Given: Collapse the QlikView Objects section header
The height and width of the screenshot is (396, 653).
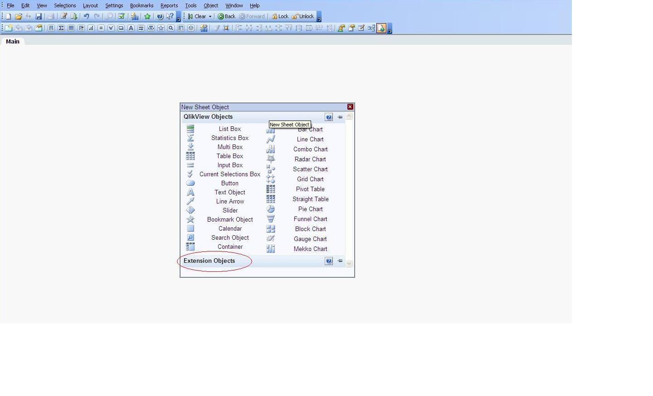Looking at the screenshot, I should [208, 117].
